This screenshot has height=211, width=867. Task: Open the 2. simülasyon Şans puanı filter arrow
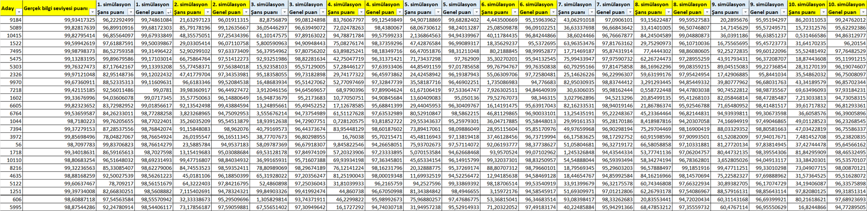(x=208, y=12)
